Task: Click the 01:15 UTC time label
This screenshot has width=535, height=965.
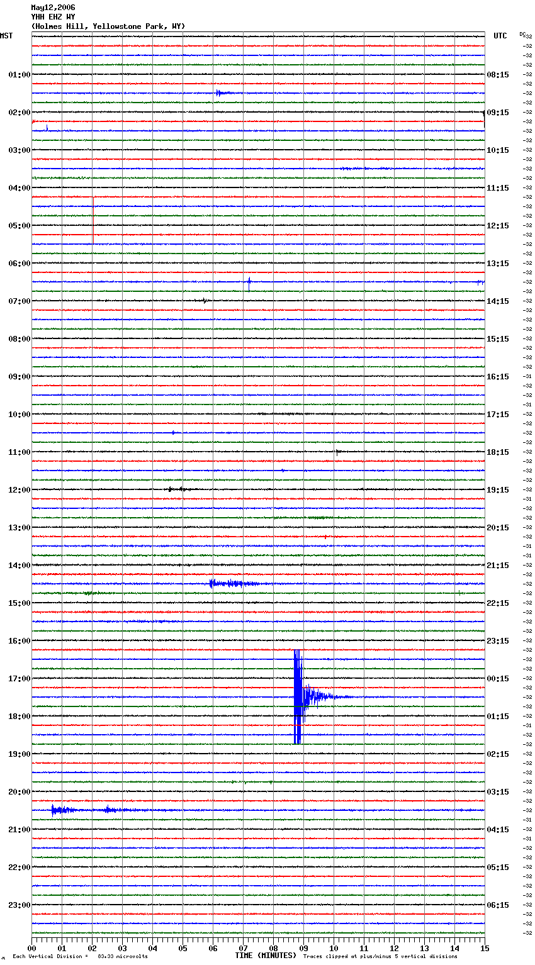Action: (498, 717)
